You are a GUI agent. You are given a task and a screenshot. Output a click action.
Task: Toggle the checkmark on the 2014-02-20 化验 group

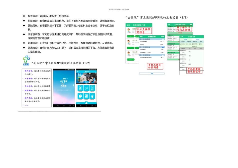click(x=163, y=55)
